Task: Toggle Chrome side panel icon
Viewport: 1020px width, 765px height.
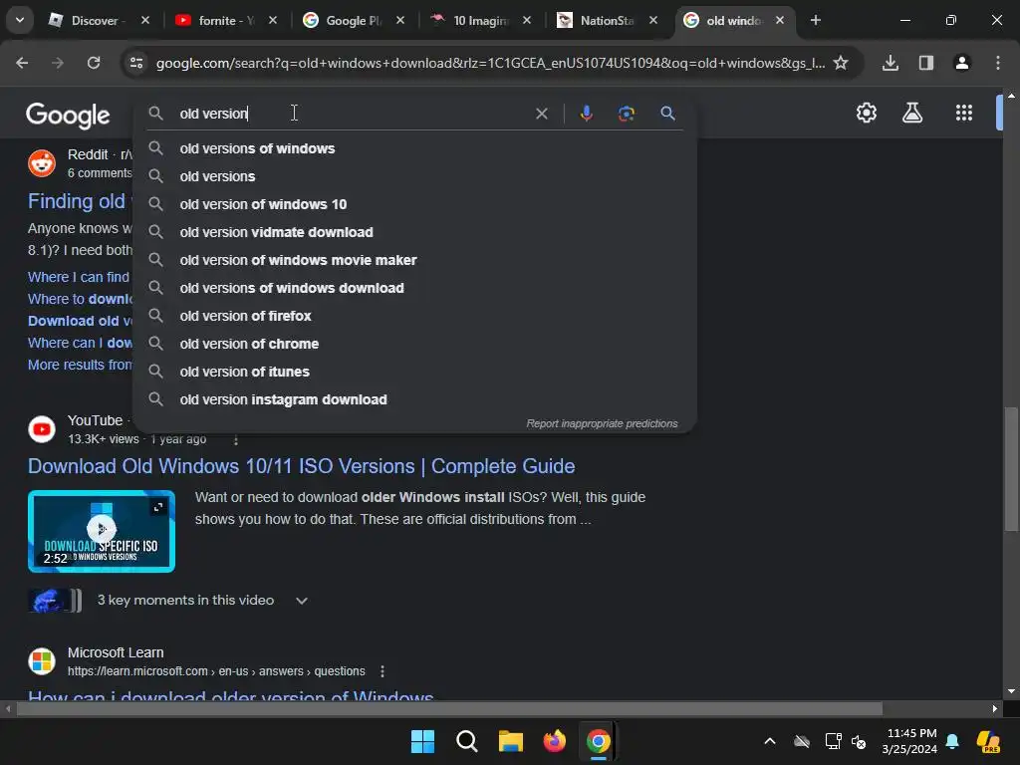Action: tap(925, 63)
